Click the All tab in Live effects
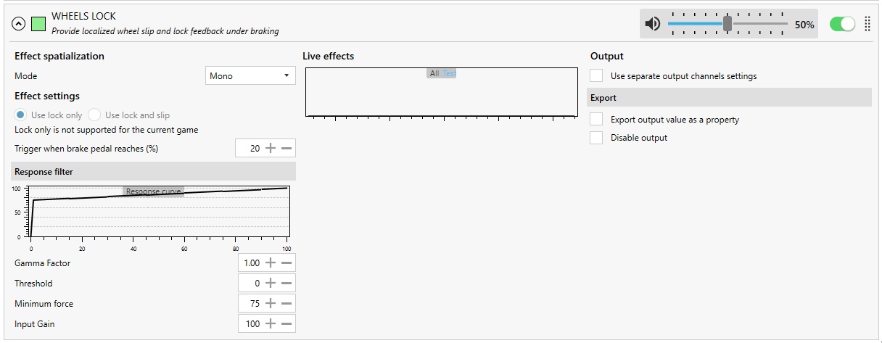 tap(434, 73)
